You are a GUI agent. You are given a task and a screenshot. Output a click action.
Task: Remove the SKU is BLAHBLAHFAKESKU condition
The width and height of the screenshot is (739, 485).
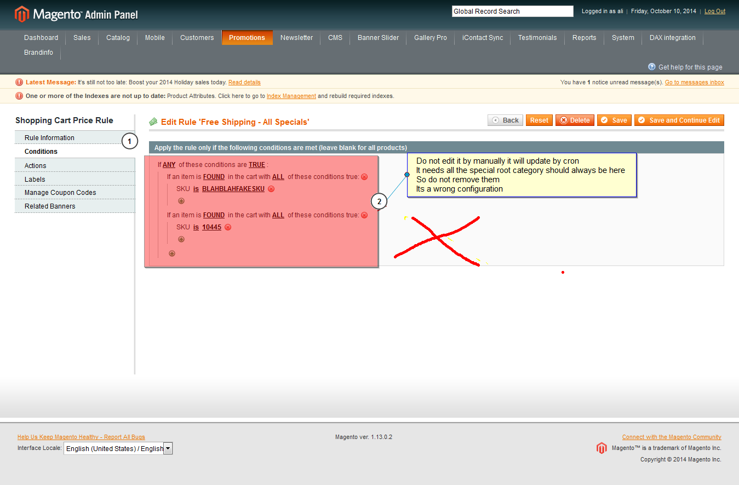tap(271, 189)
